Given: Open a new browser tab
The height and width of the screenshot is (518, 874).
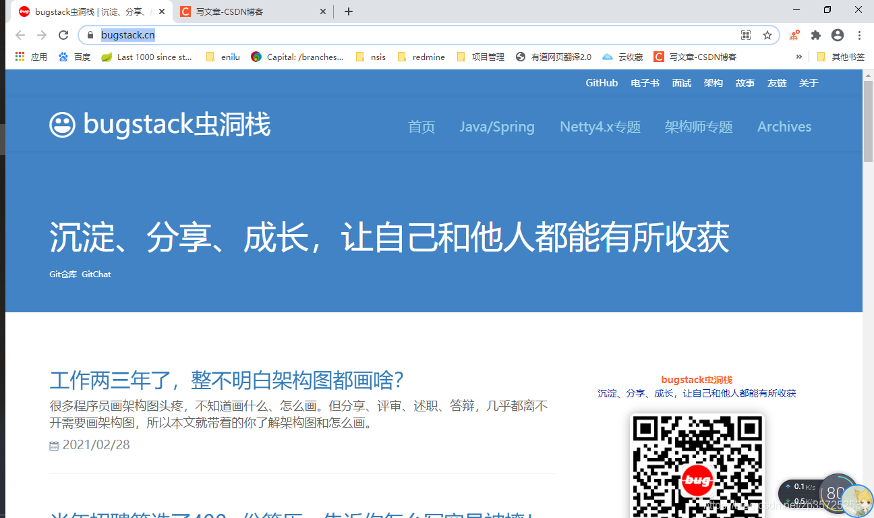Looking at the screenshot, I should 348,11.
